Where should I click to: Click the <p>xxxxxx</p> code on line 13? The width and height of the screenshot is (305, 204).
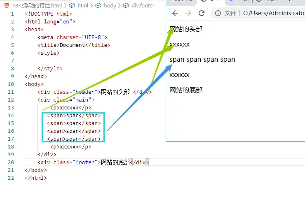pos(70,107)
